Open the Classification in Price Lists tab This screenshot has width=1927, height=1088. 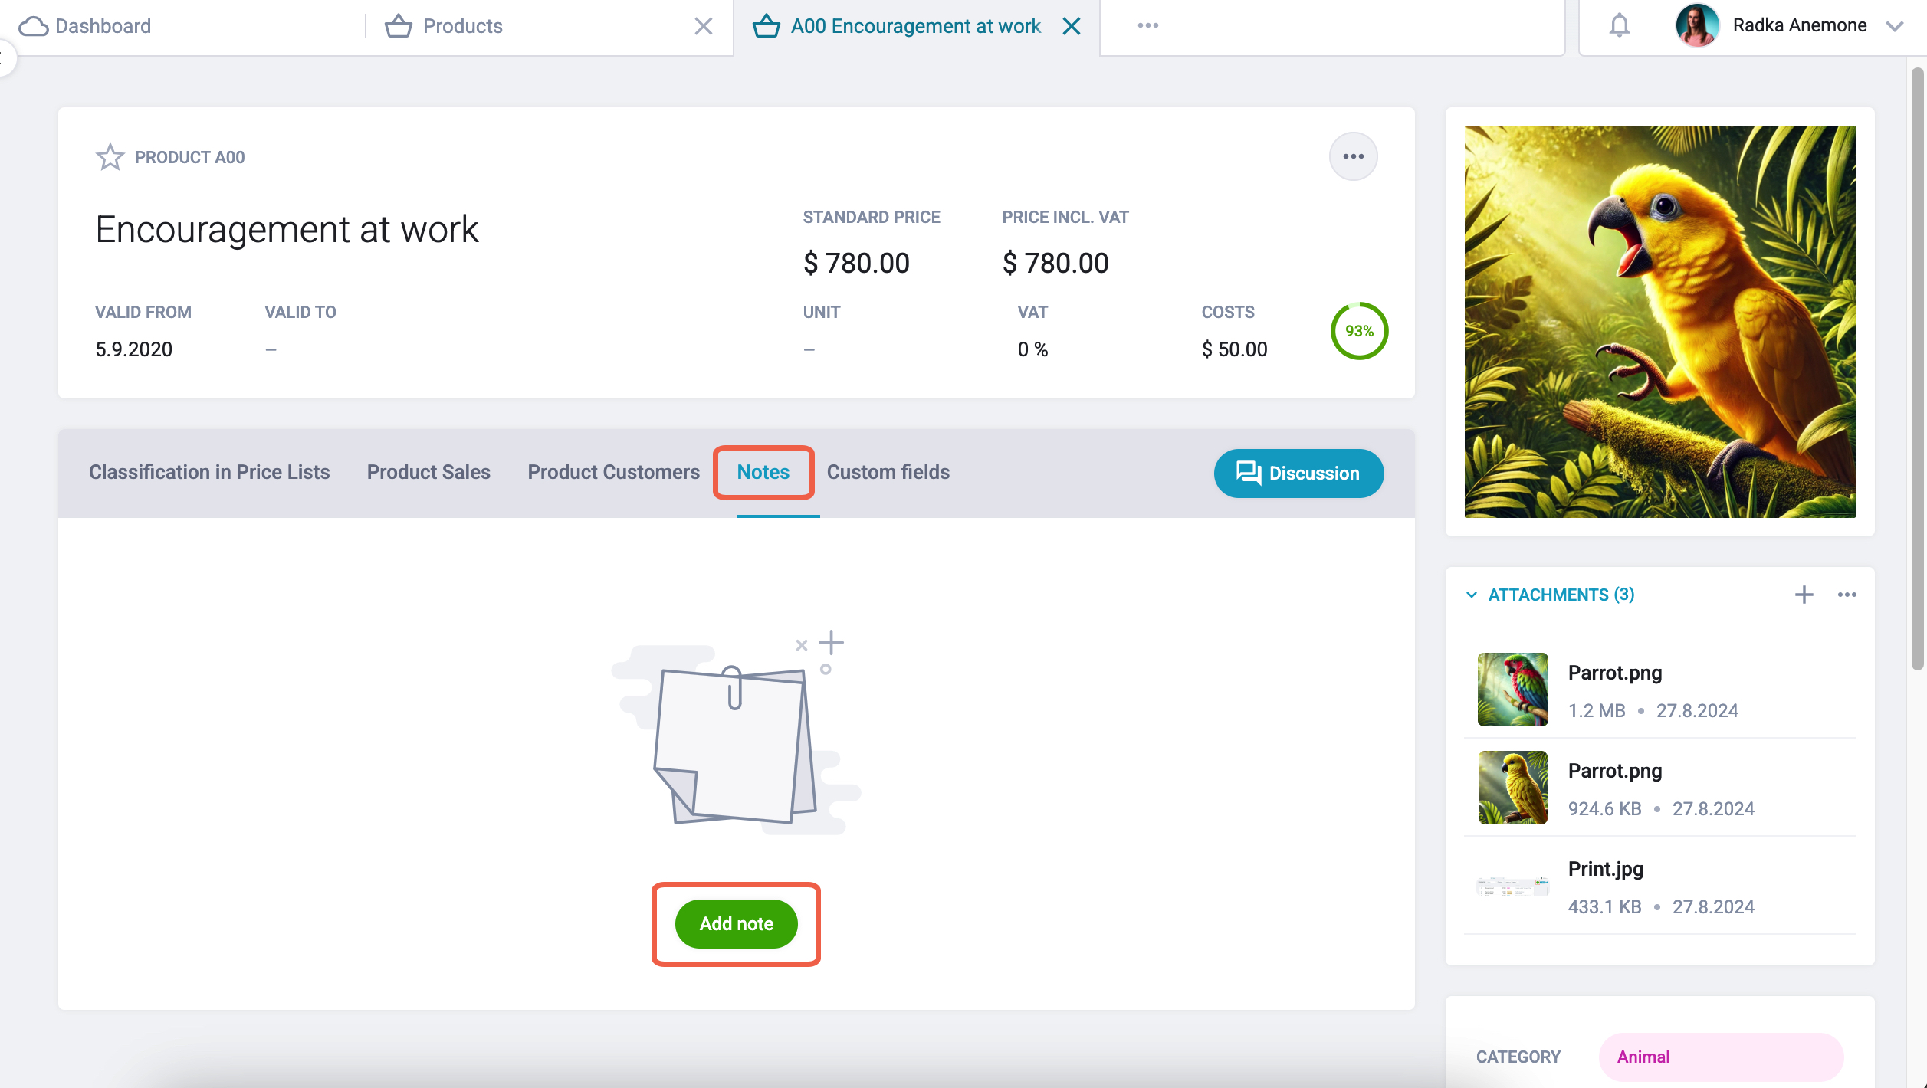click(x=209, y=472)
